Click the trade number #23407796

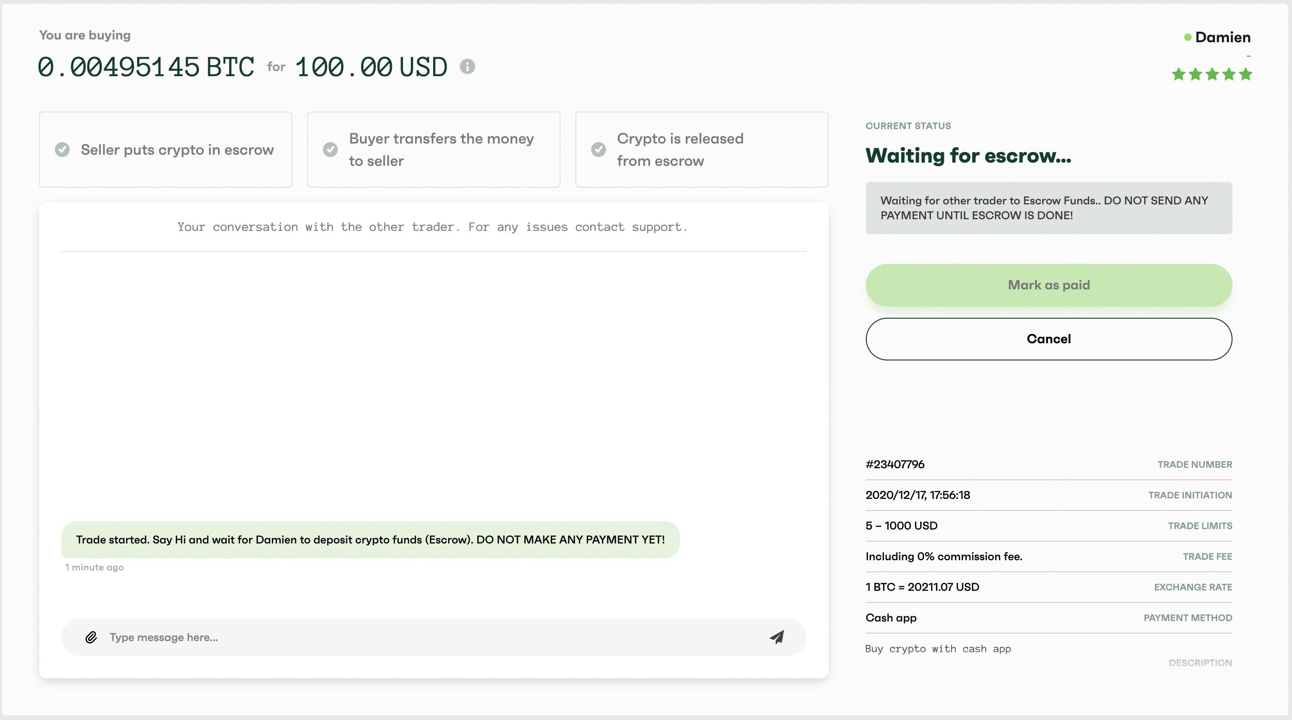895,465
